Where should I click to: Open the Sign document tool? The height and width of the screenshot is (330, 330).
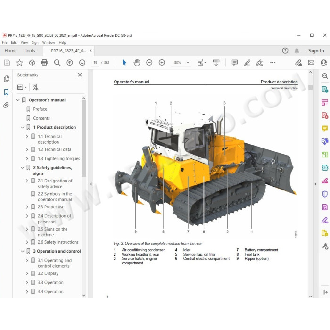[259, 63]
